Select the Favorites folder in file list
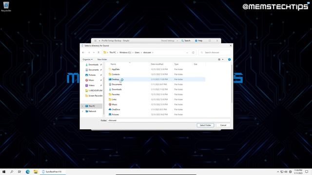This screenshot has height=175, width=312. [116, 94]
